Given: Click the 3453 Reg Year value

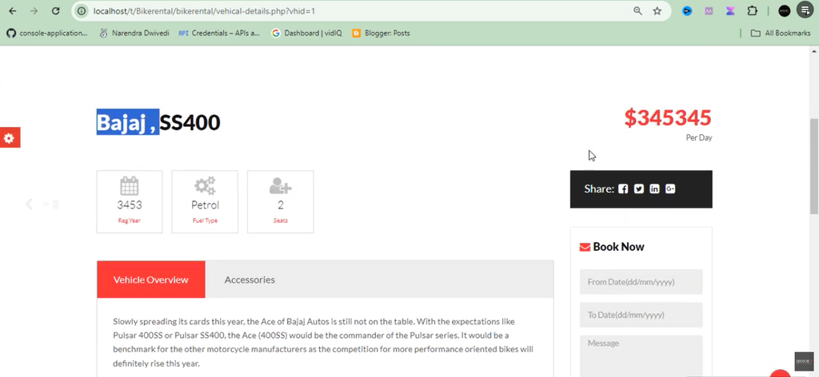Looking at the screenshot, I should 130,205.
